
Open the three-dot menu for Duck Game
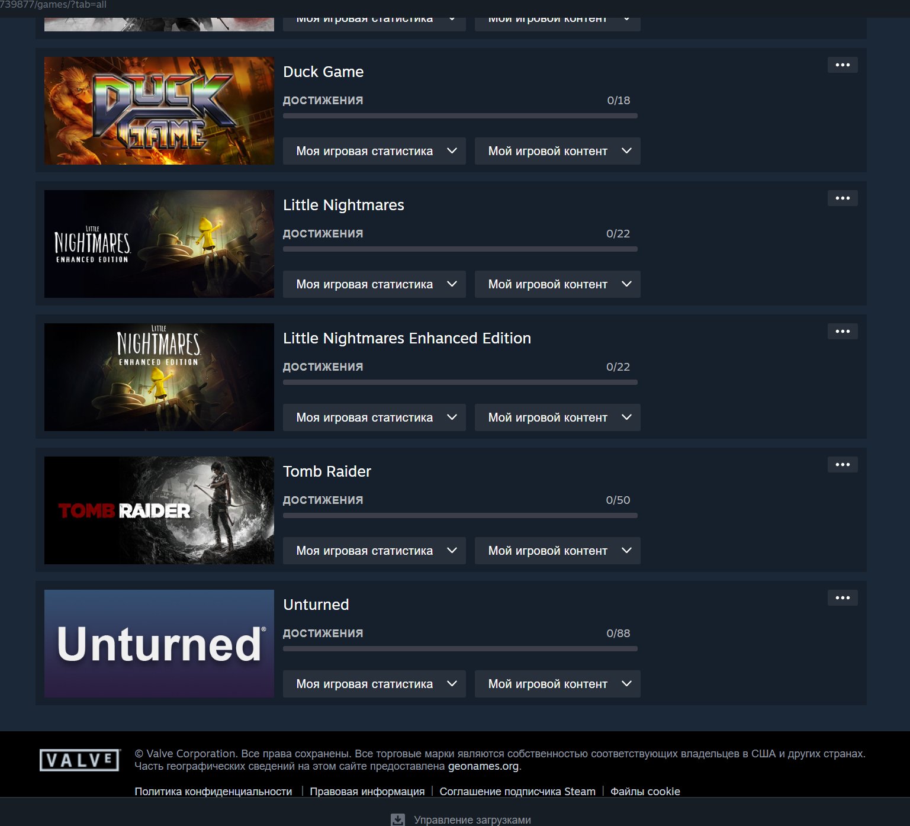pyautogui.click(x=843, y=65)
